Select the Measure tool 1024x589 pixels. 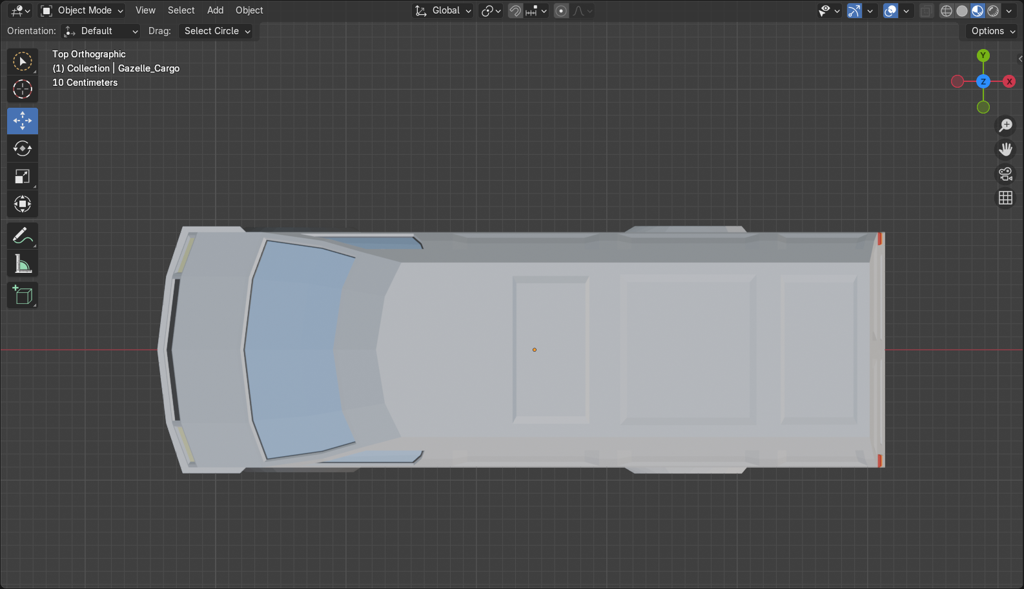[23, 264]
